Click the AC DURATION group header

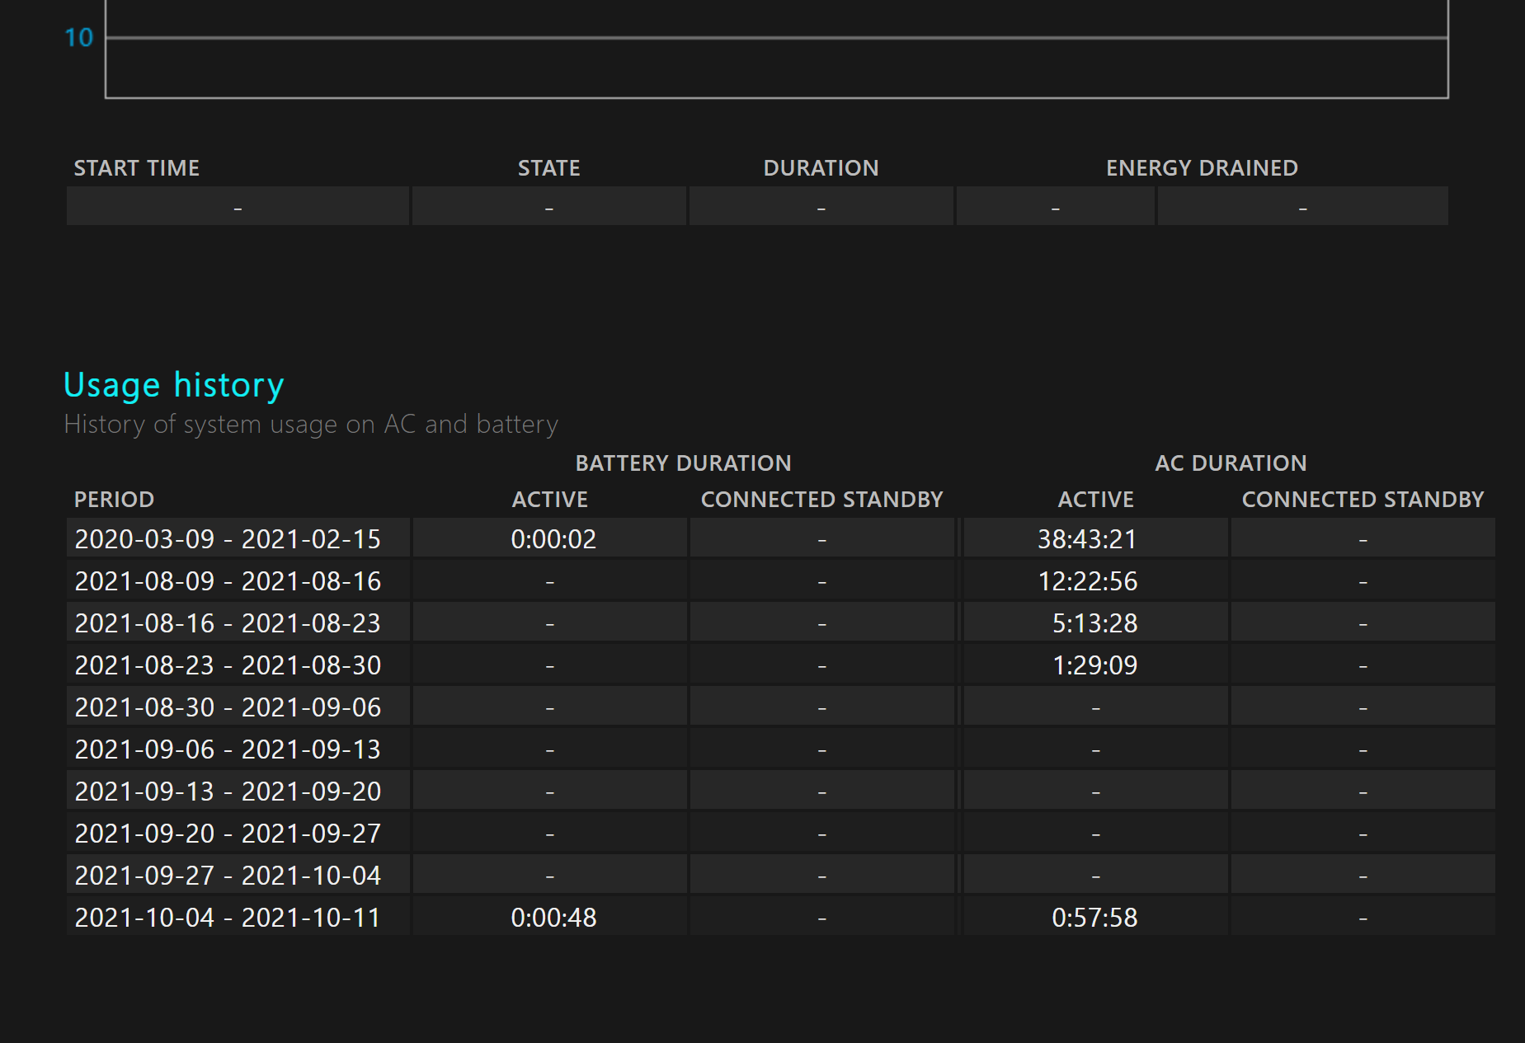(1230, 463)
